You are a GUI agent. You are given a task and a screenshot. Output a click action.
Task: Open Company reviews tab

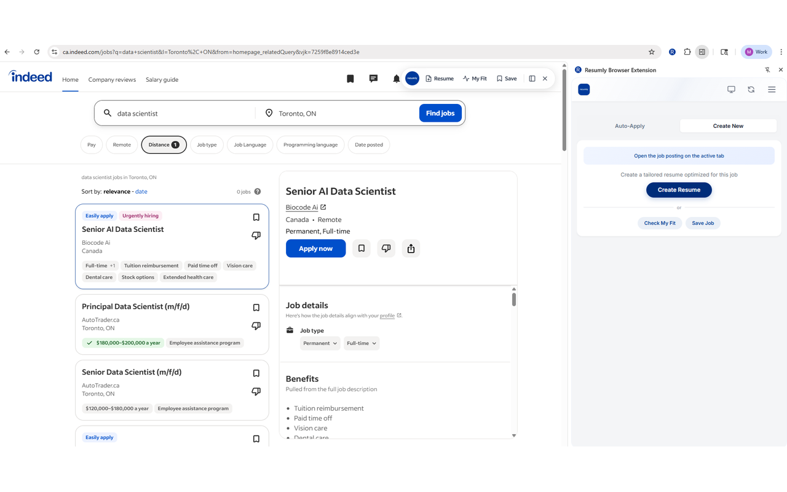tap(112, 79)
